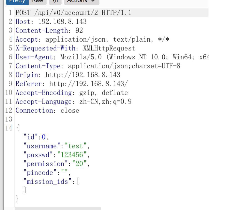Open the Actions dropdown menu
Screen dimensions: 226x210
click(82, 2)
